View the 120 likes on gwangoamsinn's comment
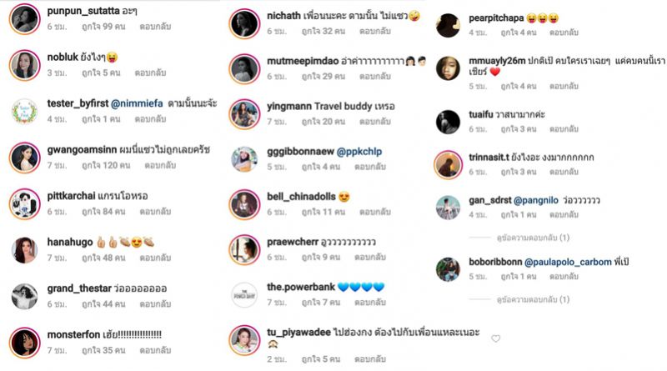The height and width of the screenshot is (371, 667). pyautogui.click(x=106, y=165)
